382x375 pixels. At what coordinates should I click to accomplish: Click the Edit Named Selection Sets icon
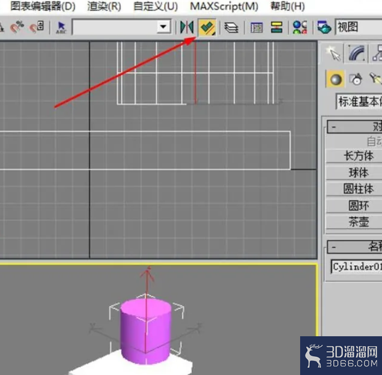61,27
